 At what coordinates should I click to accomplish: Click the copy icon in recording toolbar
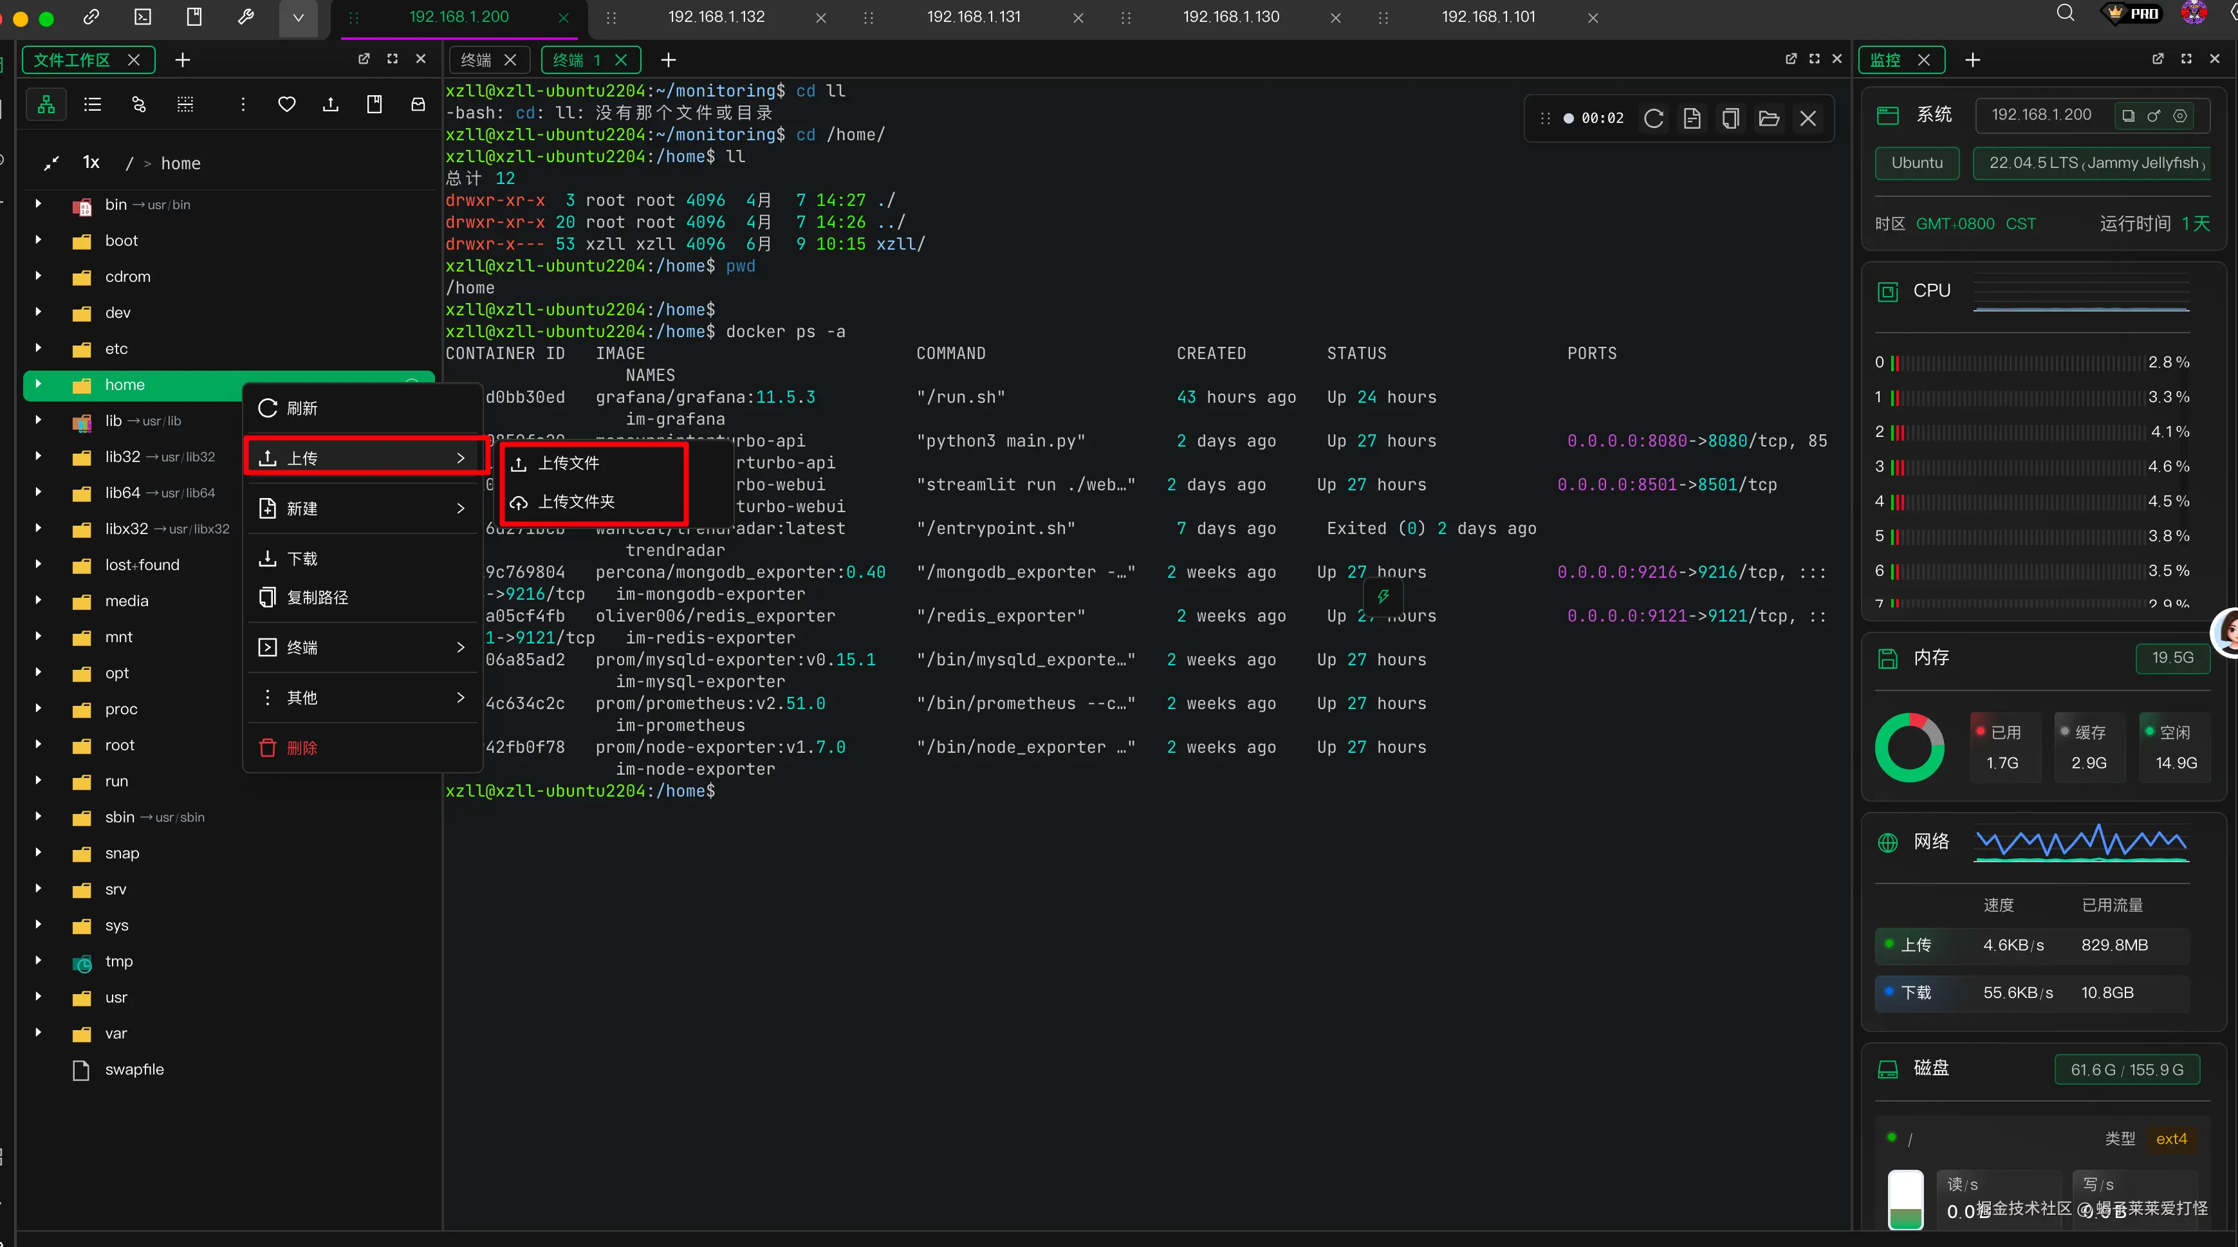[1730, 118]
